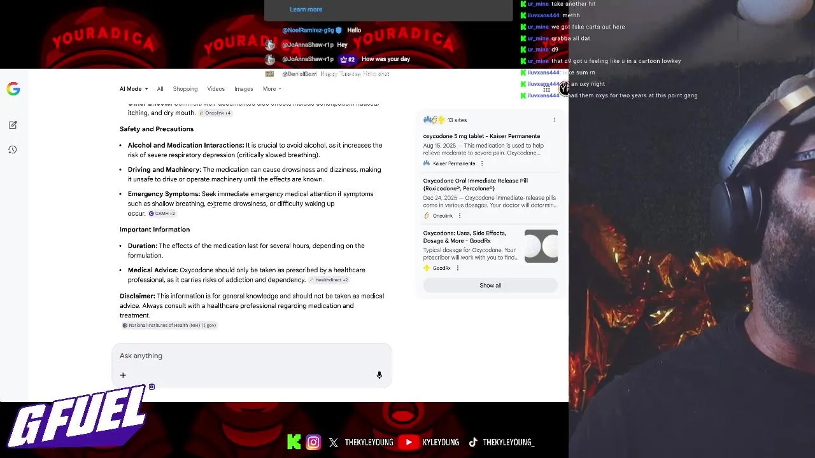Expand the More search filters dropdown
This screenshot has width=815, height=458.
(x=272, y=89)
